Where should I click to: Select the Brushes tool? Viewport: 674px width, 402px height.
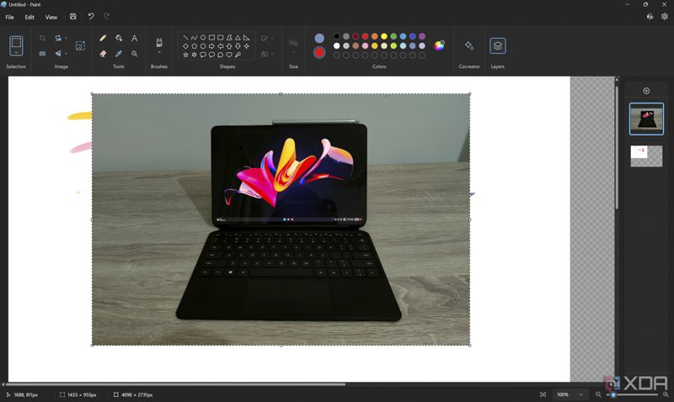tap(159, 43)
